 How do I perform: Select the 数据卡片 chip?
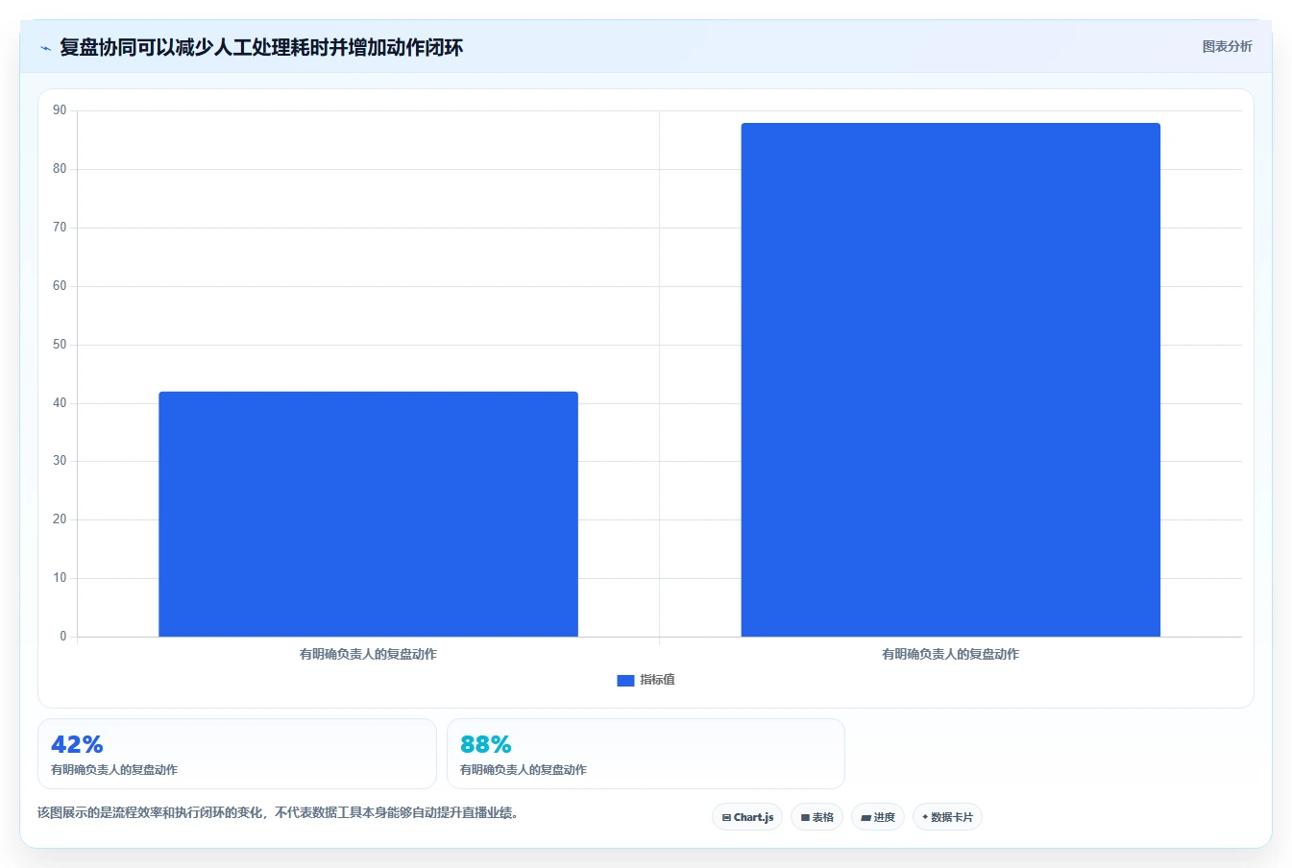[947, 817]
